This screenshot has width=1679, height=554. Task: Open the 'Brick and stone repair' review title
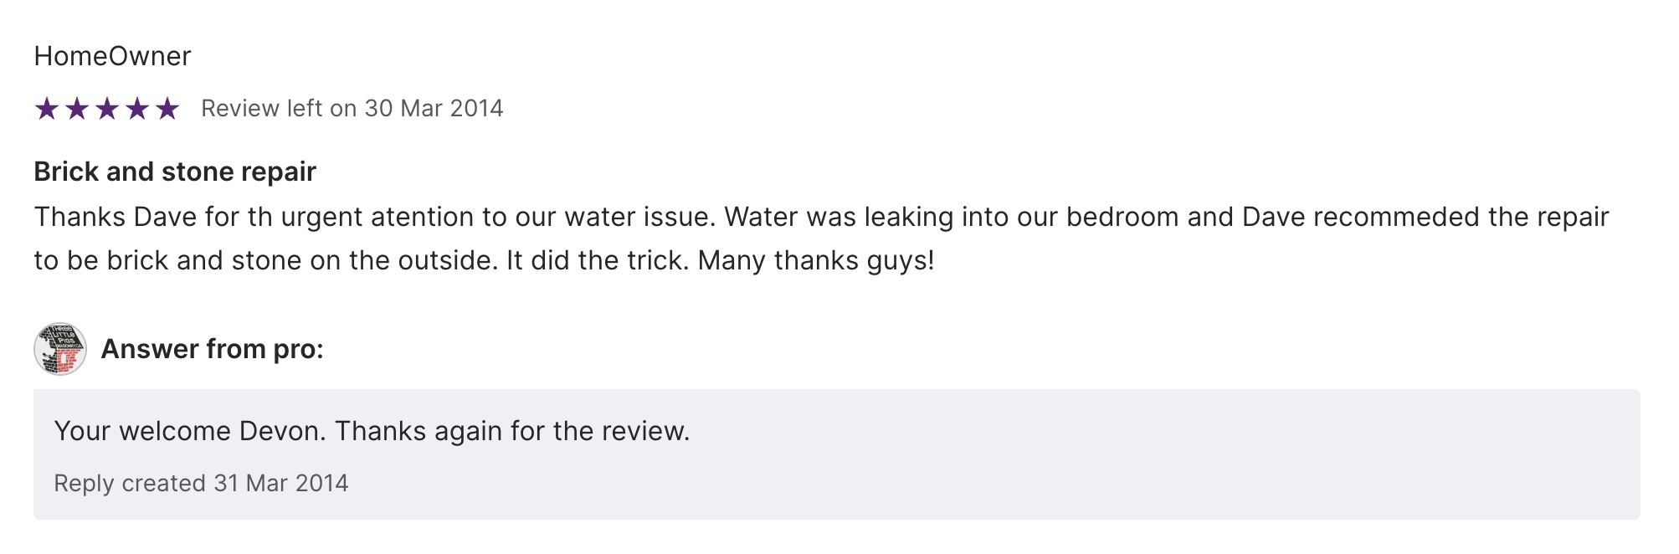[x=175, y=172]
